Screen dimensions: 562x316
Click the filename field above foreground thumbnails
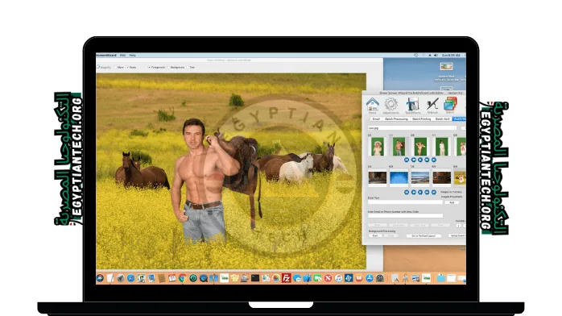click(x=412, y=127)
